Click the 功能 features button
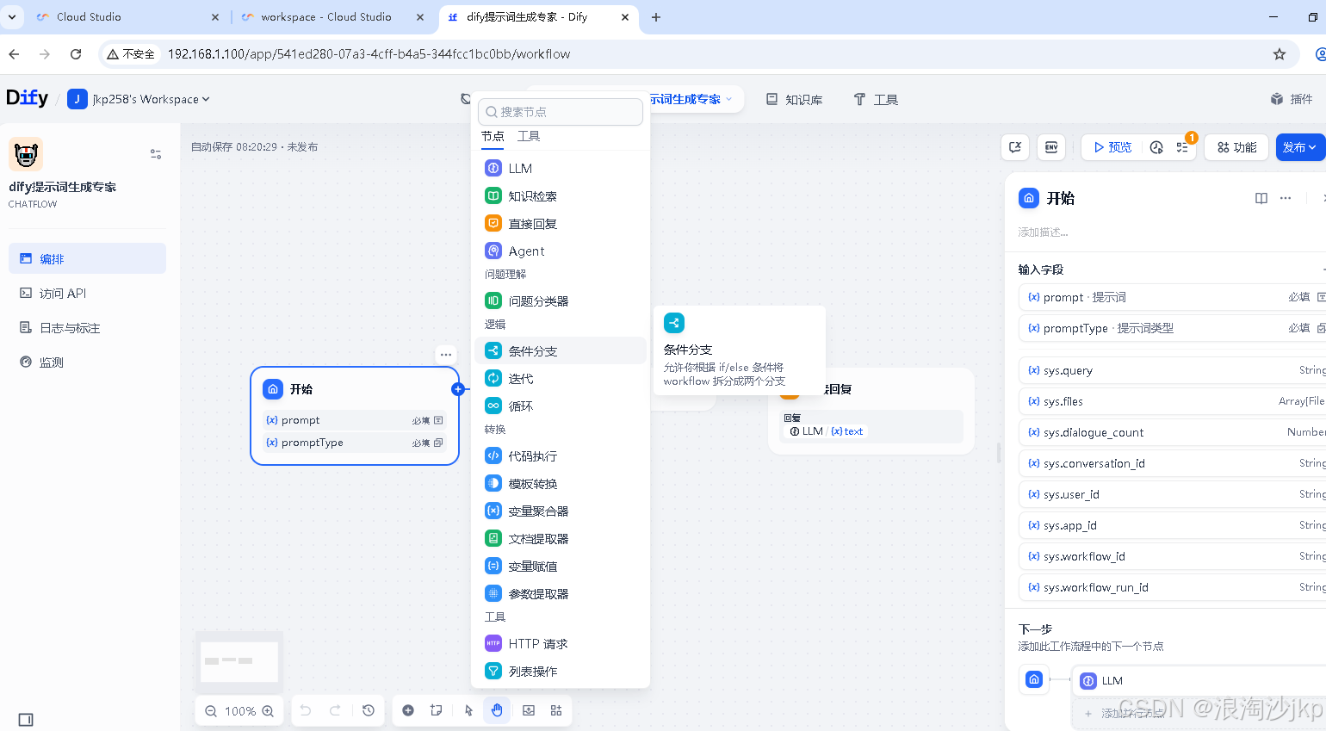The width and height of the screenshot is (1326, 731). 1237,147
